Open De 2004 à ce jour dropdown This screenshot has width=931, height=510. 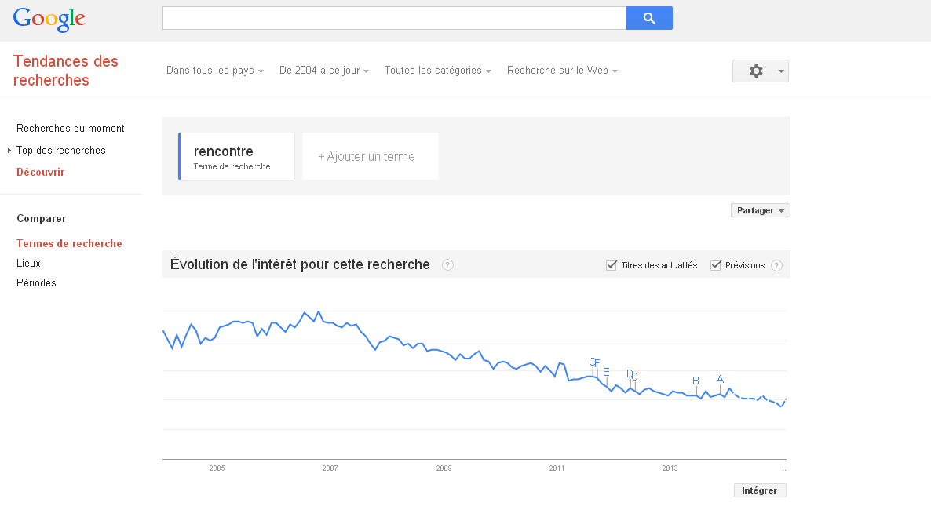tap(324, 71)
